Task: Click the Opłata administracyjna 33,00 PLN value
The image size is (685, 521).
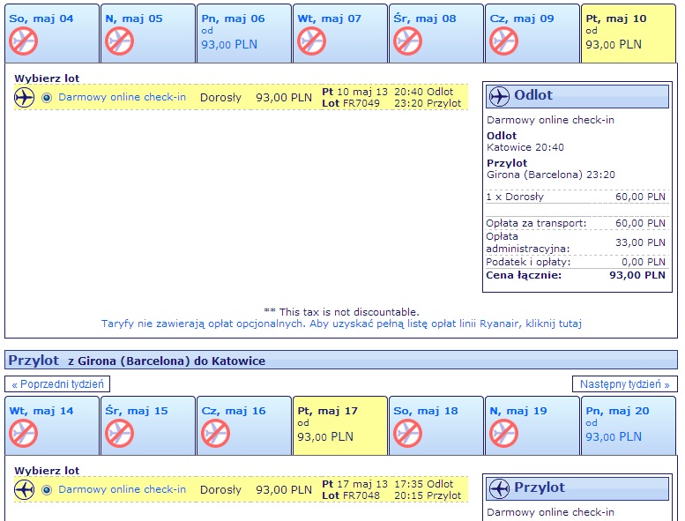Action: pyautogui.click(x=640, y=242)
